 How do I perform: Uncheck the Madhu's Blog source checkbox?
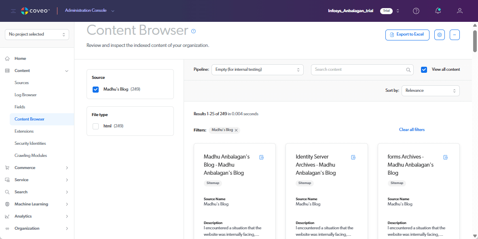click(x=96, y=89)
